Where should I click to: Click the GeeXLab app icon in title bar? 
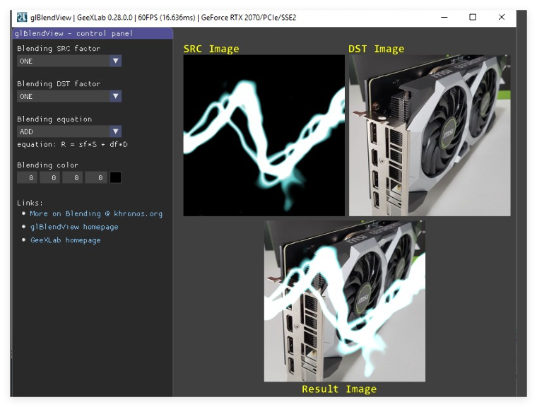(x=22, y=17)
